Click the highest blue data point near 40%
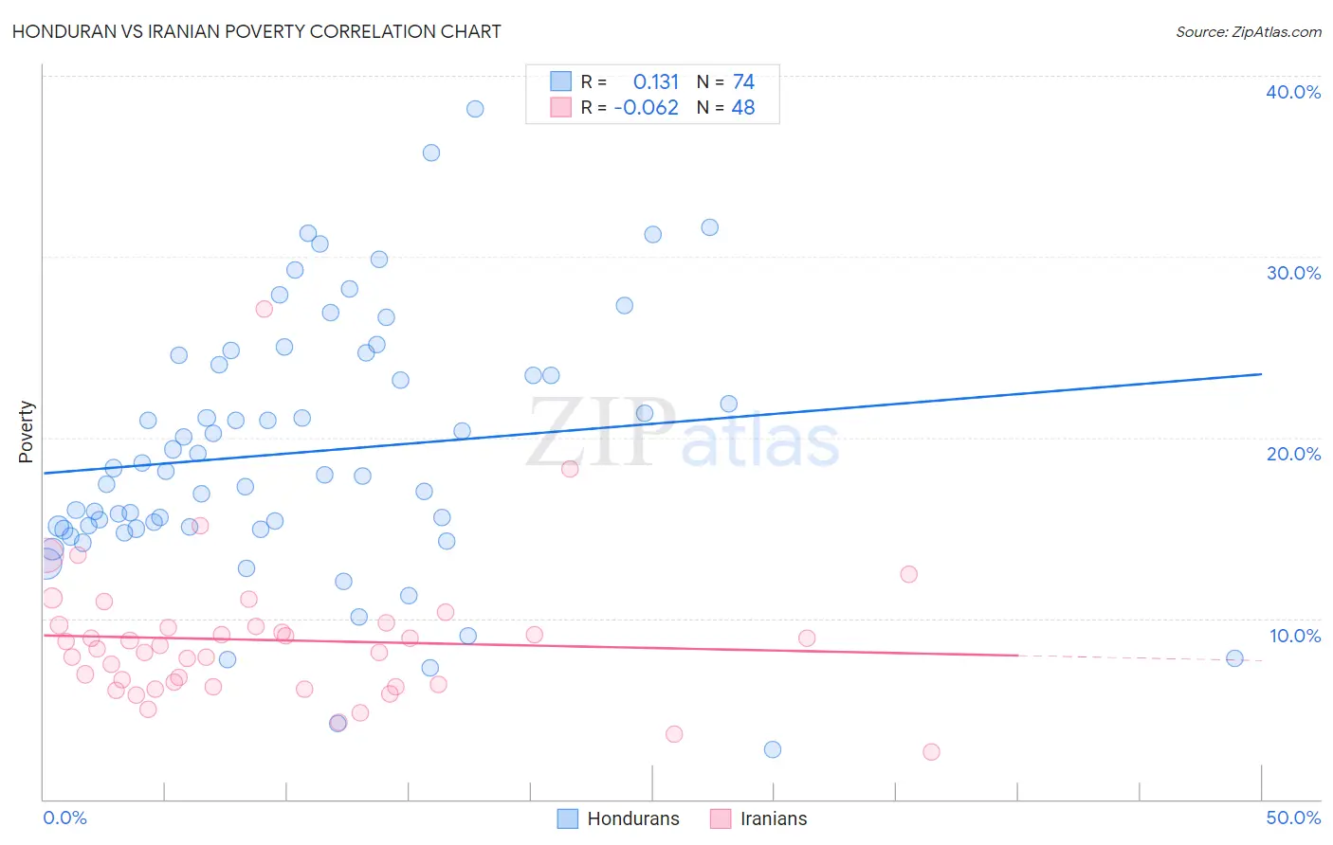 (x=475, y=109)
